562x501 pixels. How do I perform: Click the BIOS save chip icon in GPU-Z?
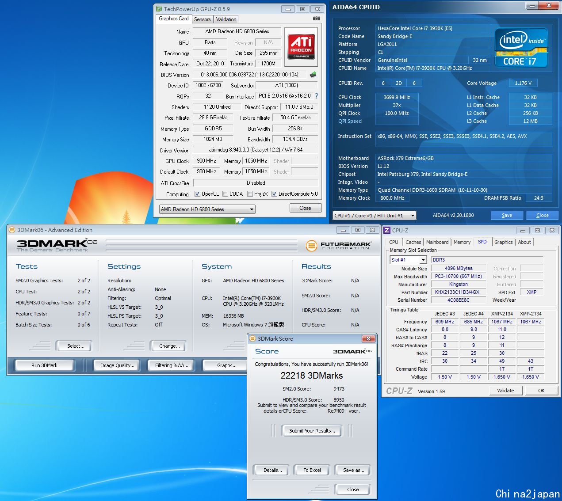[313, 75]
